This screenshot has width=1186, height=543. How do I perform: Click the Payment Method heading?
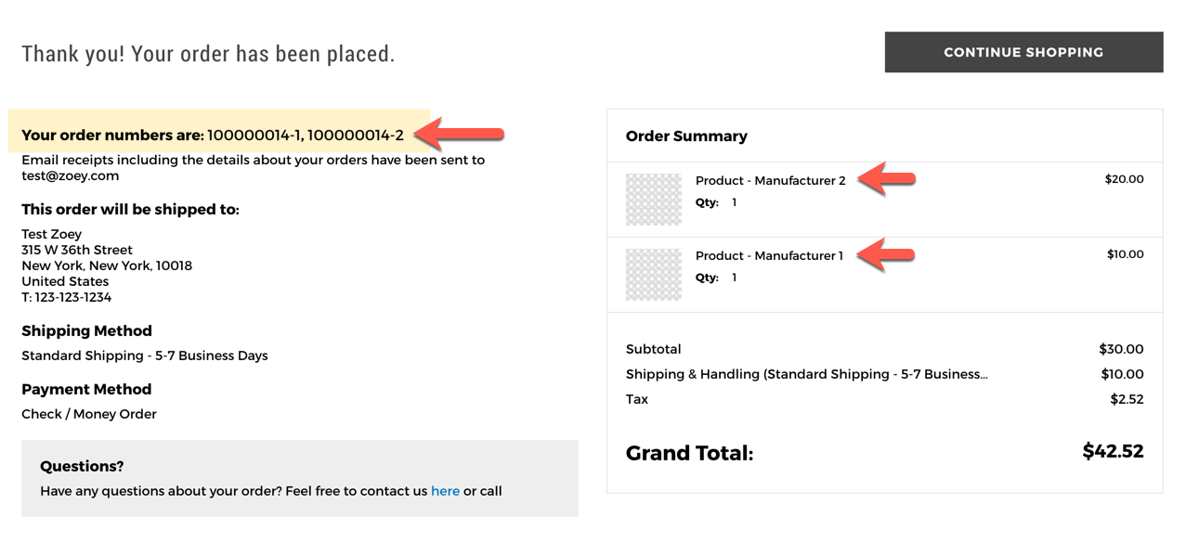[86, 389]
